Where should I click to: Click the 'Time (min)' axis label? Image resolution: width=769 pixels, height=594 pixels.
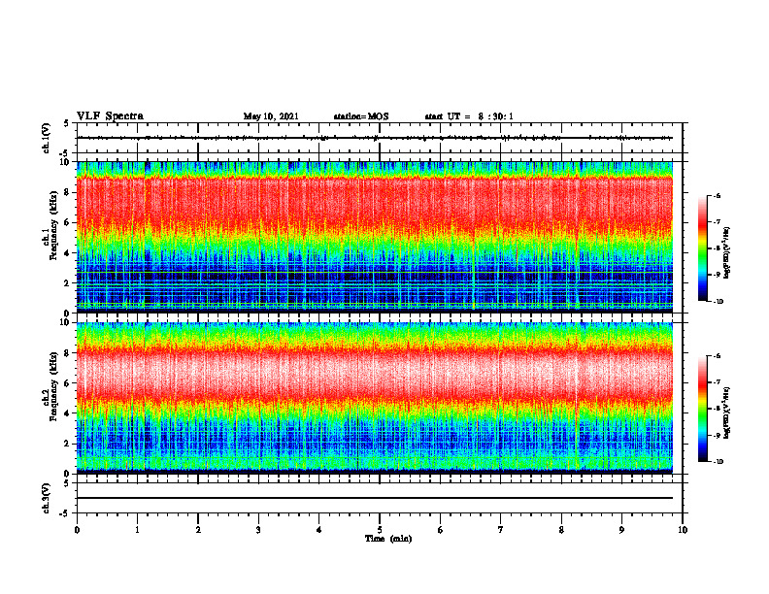(x=388, y=539)
